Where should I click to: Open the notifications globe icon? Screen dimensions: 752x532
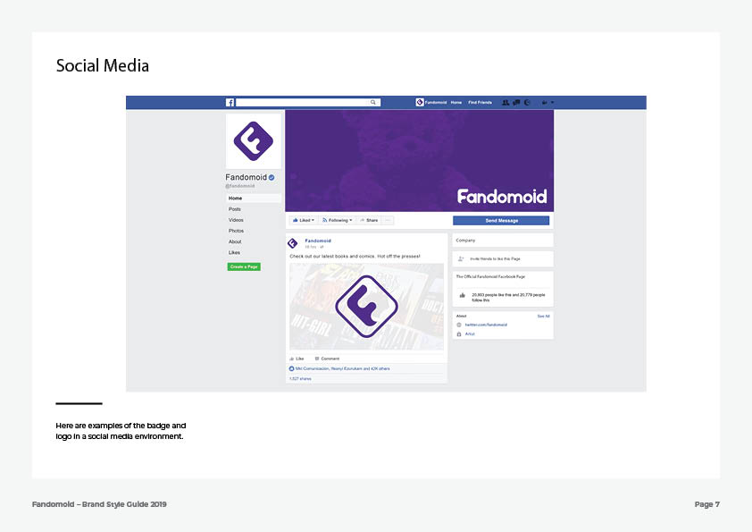(x=527, y=103)
